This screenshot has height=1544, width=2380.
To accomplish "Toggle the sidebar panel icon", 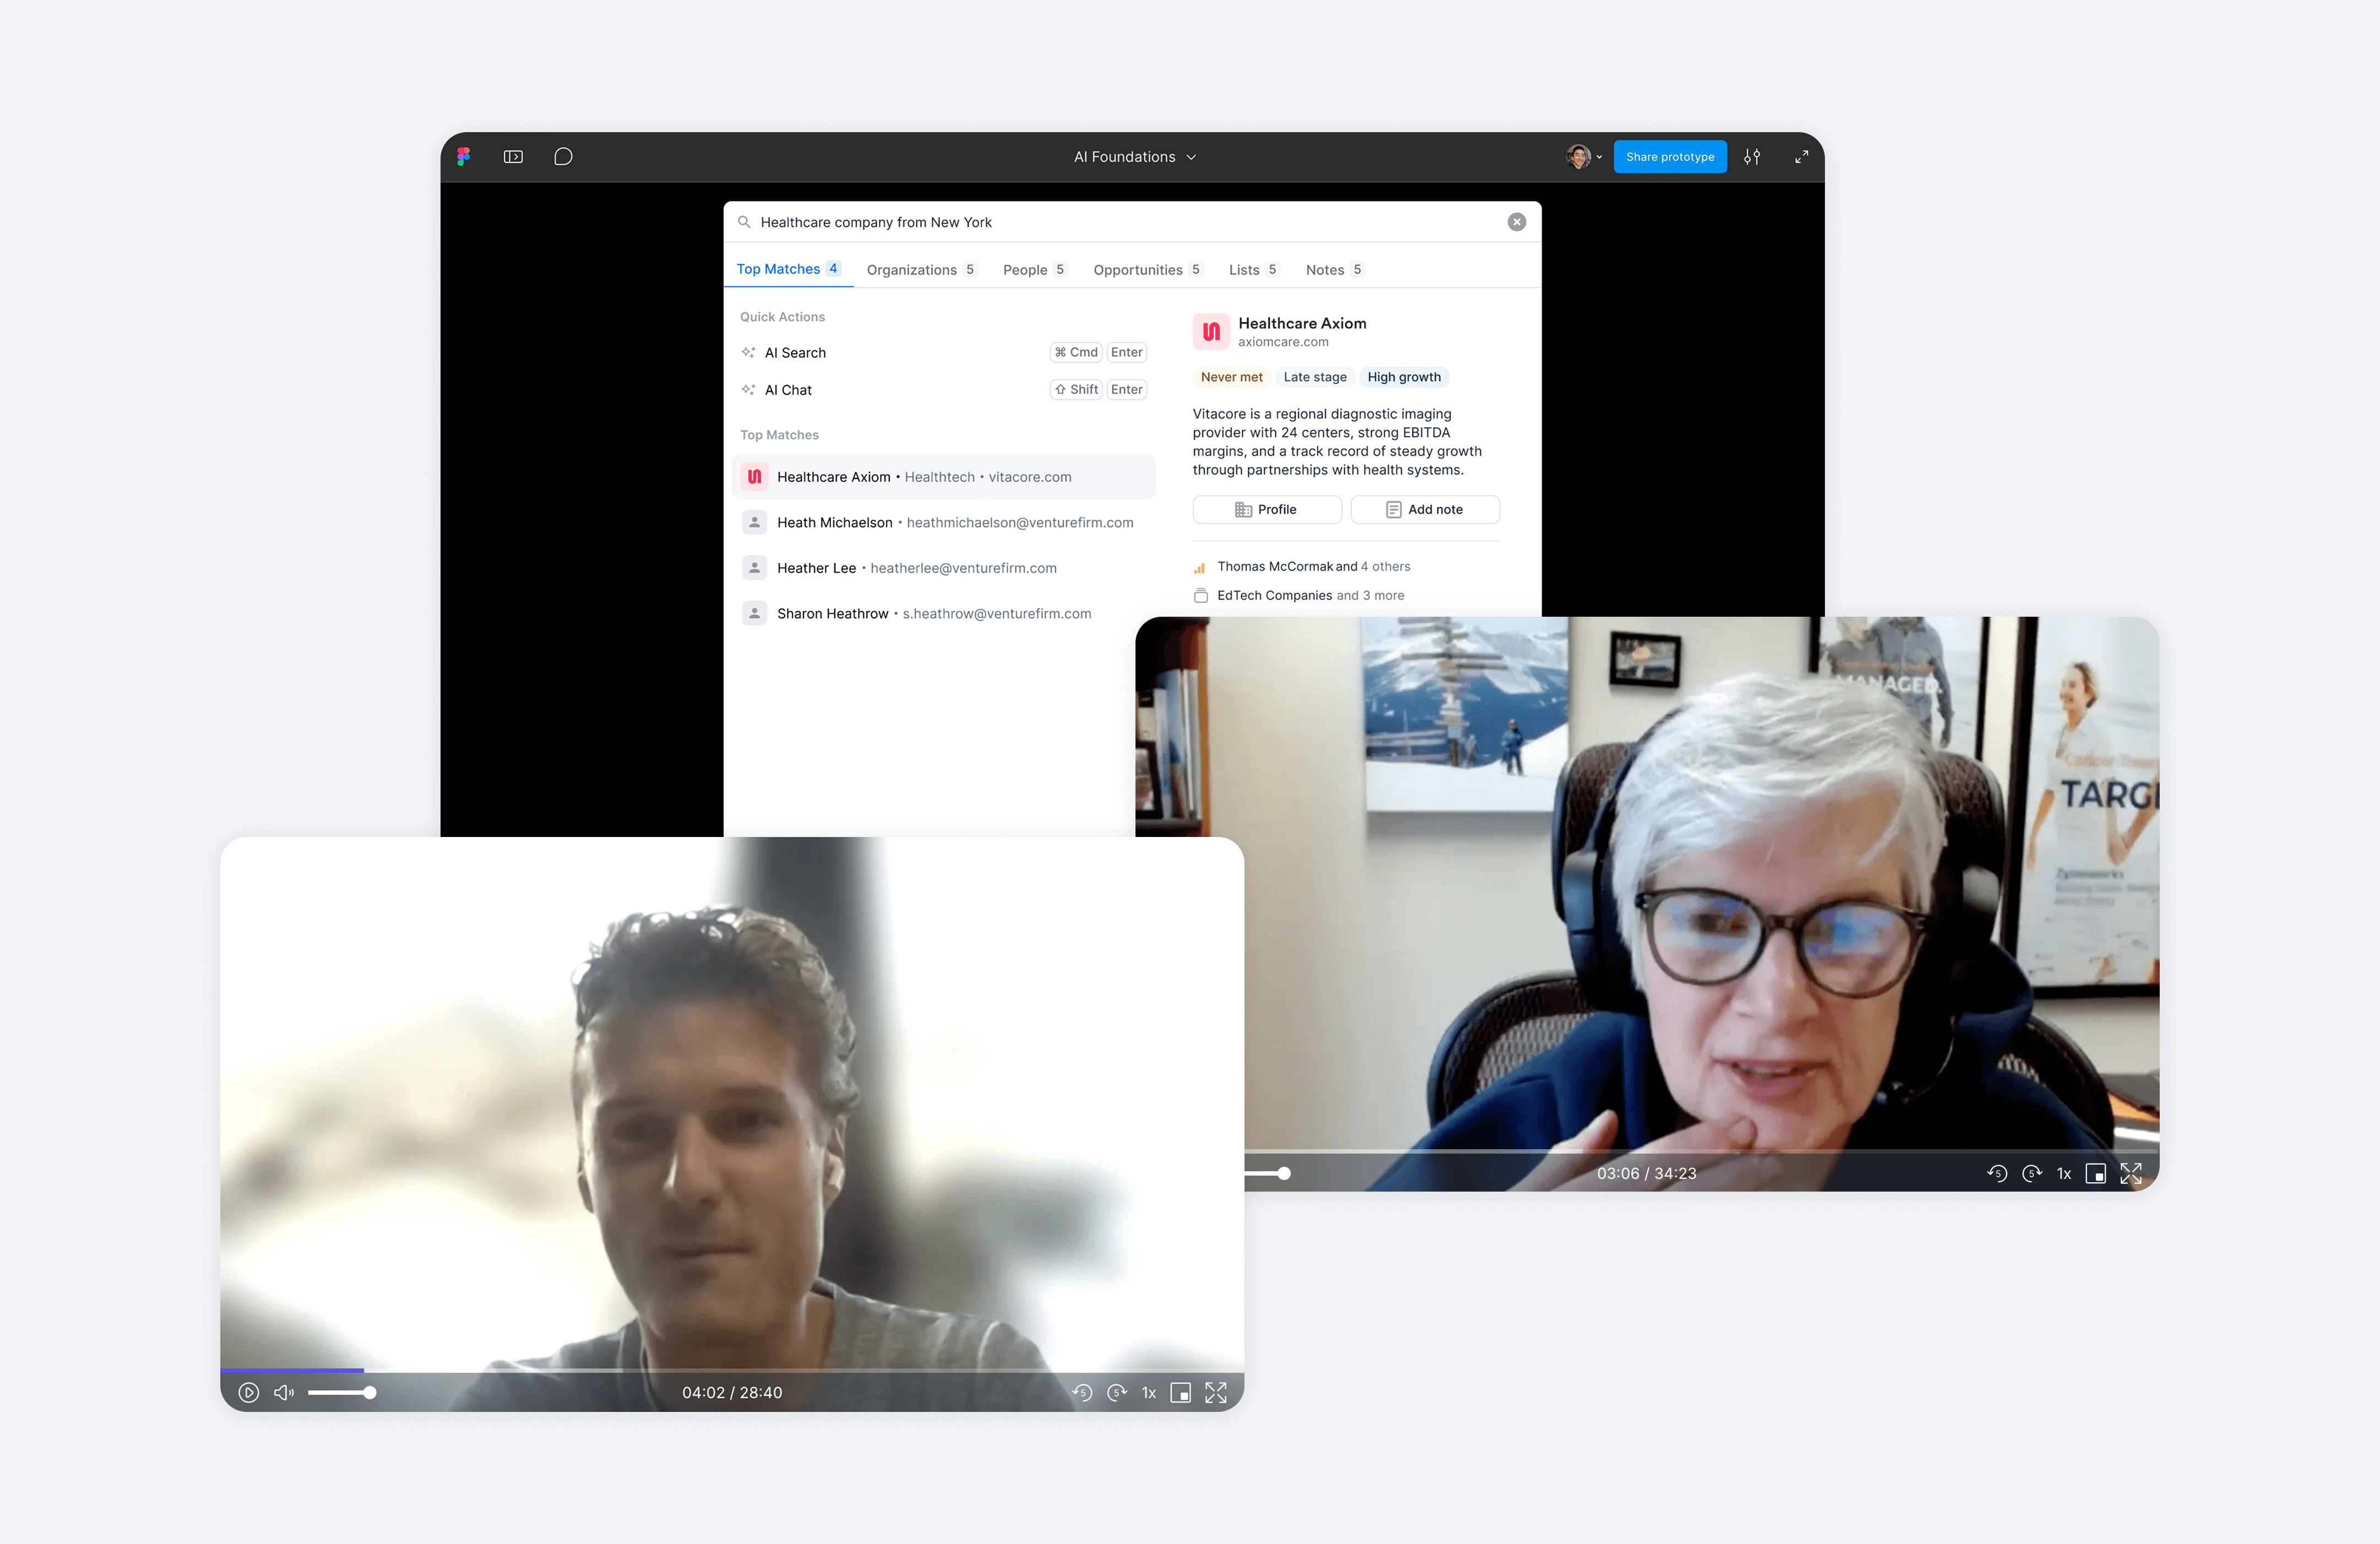I will point(513,157).
